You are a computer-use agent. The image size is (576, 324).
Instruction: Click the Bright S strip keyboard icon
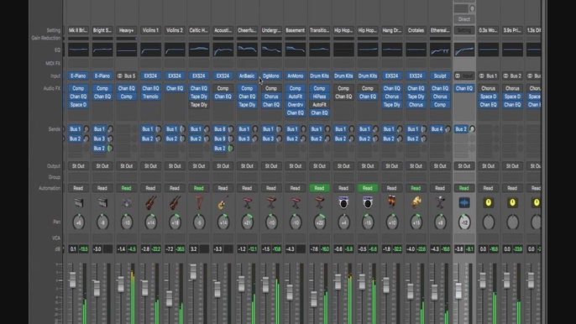coord(102,203)
